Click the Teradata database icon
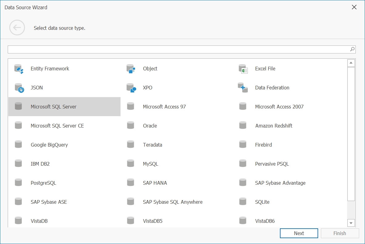 pyautogui.click(x=131, y=144)
